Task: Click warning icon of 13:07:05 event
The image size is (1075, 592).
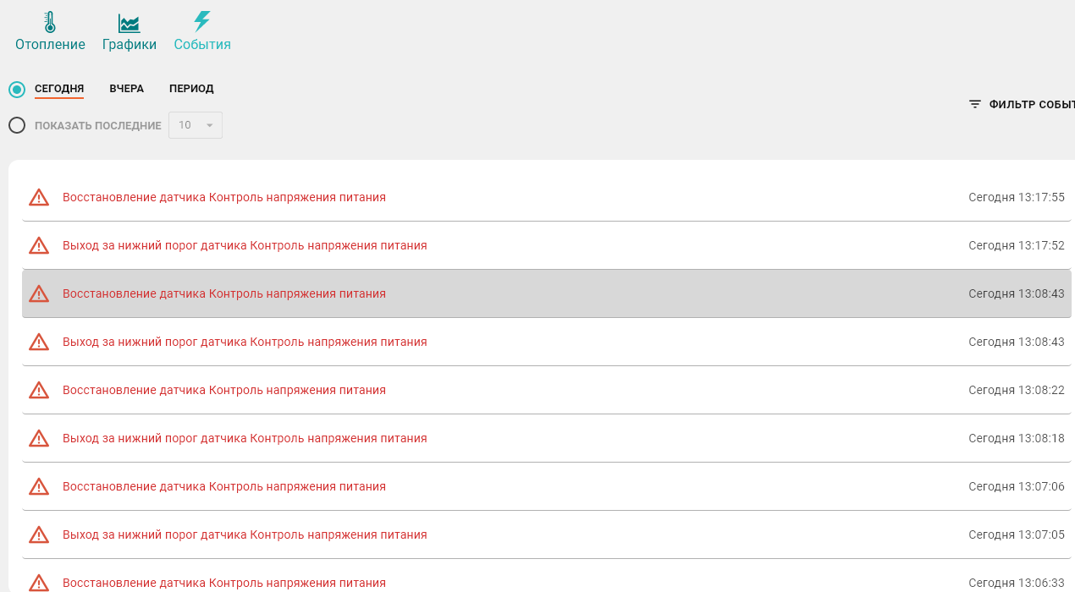Action: pyautogui.click(x=39, y=534)
